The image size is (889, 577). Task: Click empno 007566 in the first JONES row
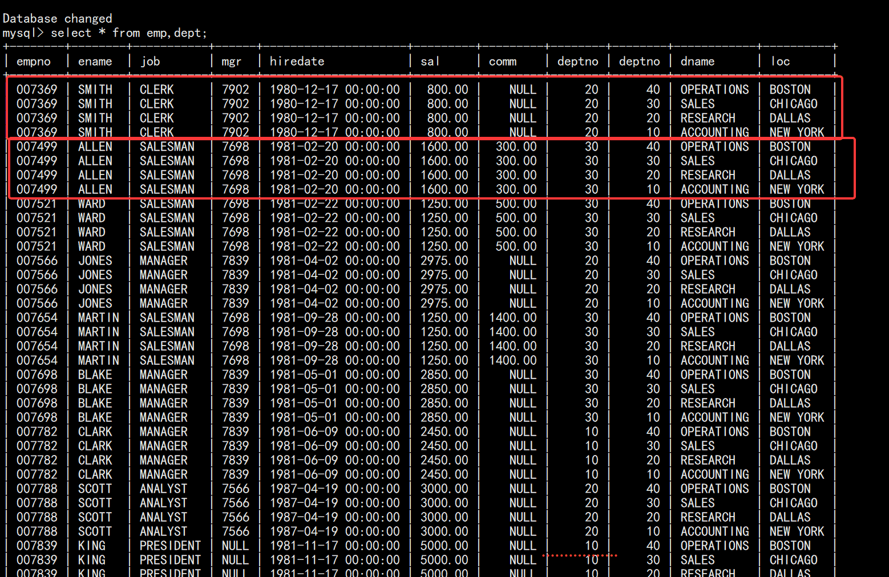pos(37,261)
